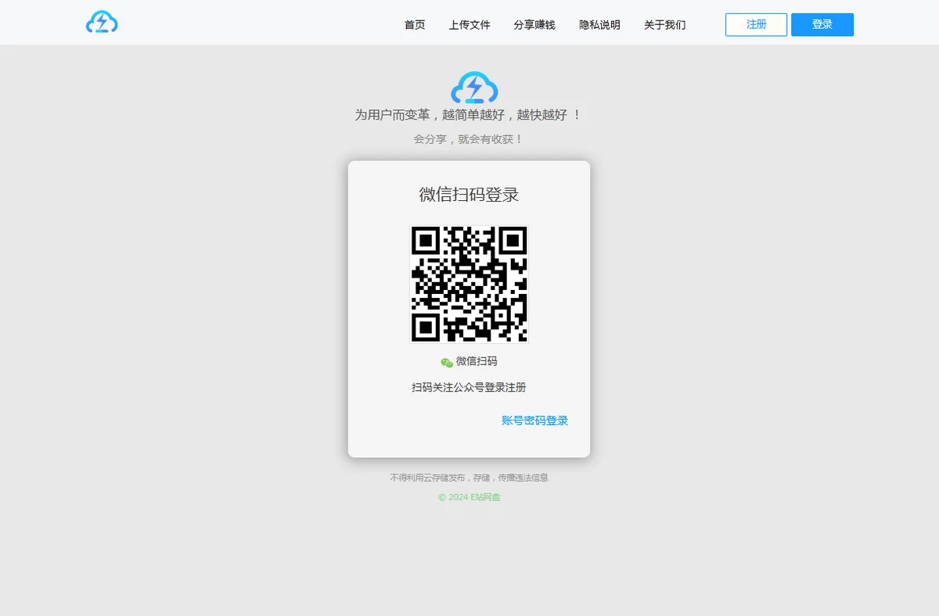Click the green WeChat icon below the QR code
Viewport: 939px width, 616px height.
tap(447, 363)
